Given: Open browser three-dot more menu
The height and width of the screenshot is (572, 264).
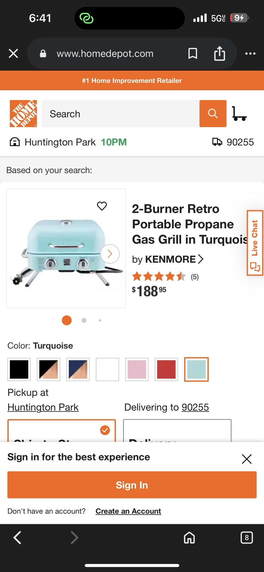Looking at the screenshot, I should coord(250,54).
